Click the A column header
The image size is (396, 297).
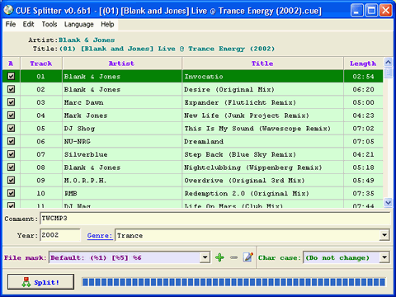[x=11, y=64]
